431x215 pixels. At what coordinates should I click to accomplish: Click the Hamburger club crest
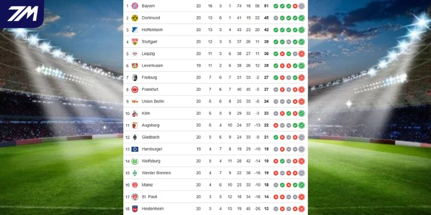(x=135, y=149)
